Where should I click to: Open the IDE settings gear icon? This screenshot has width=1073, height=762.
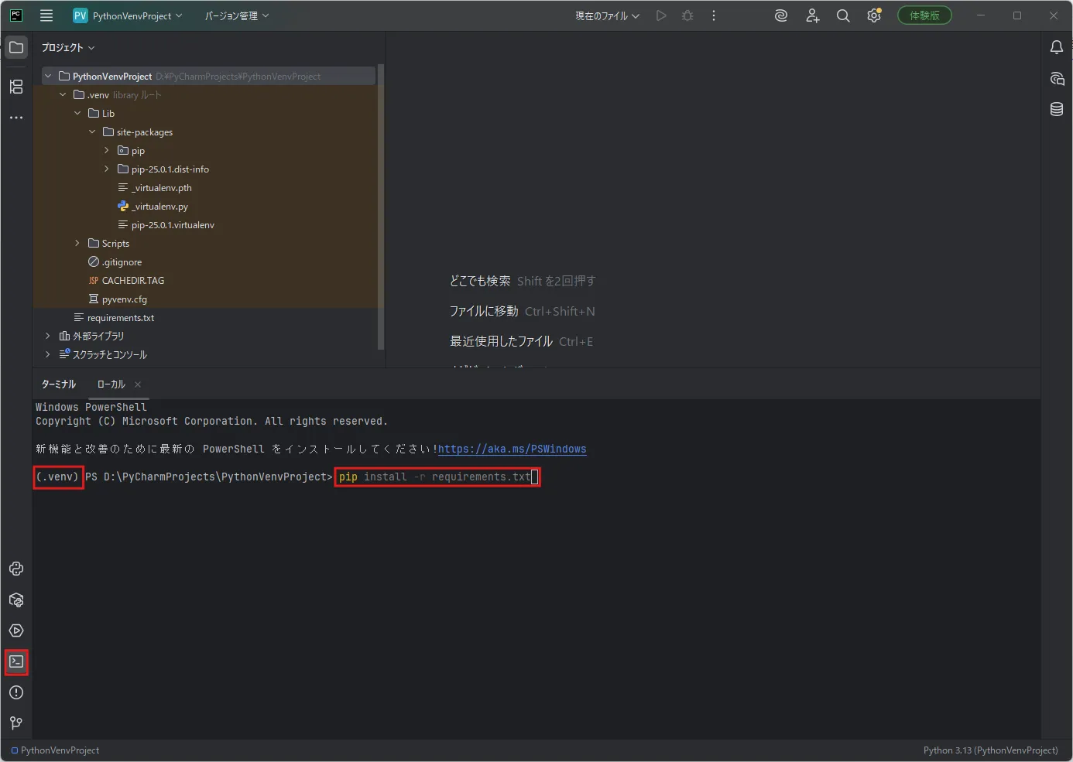(874, 15)
